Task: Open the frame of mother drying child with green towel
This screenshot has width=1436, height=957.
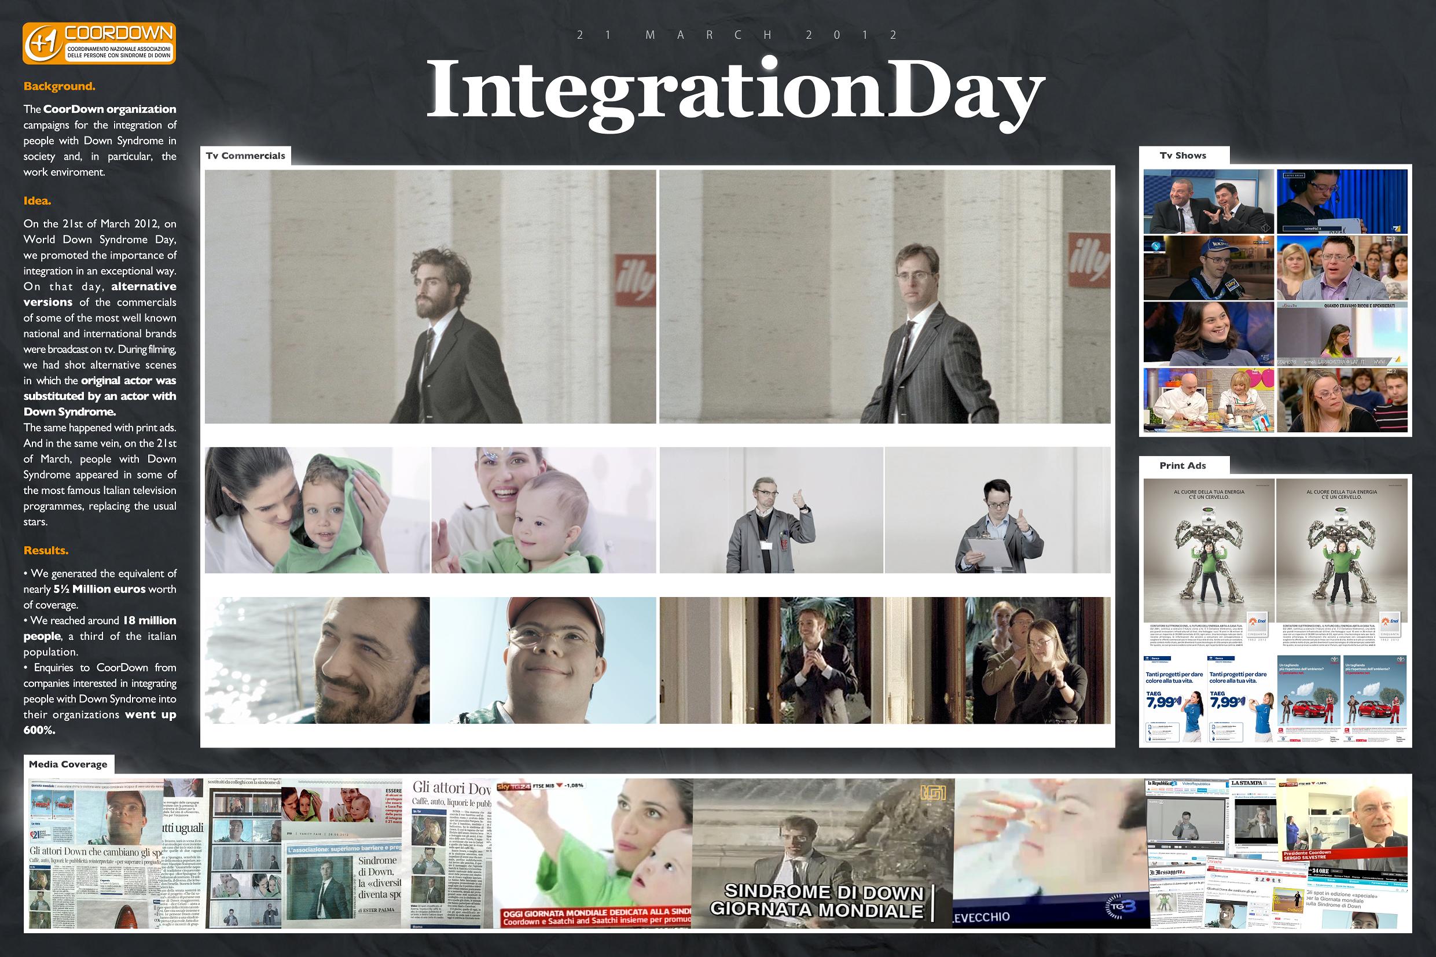Action: point(318,510)
